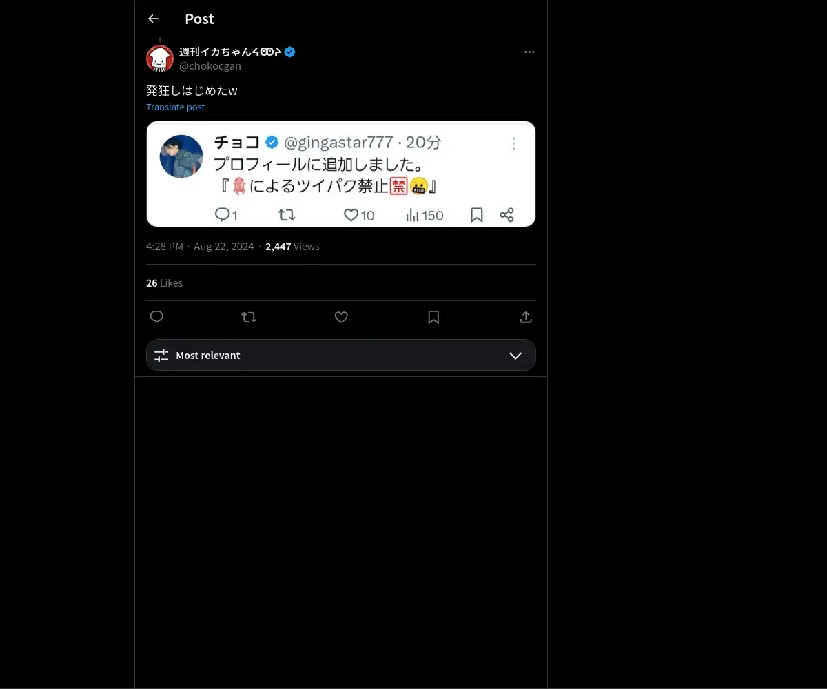Screen dimensions: 827x689
Task: Click the blue verified badge next to the author name
Action: click(x=290, y=52)
